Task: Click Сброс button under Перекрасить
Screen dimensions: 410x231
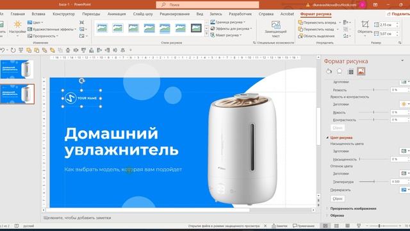Action: click(338, 198)
